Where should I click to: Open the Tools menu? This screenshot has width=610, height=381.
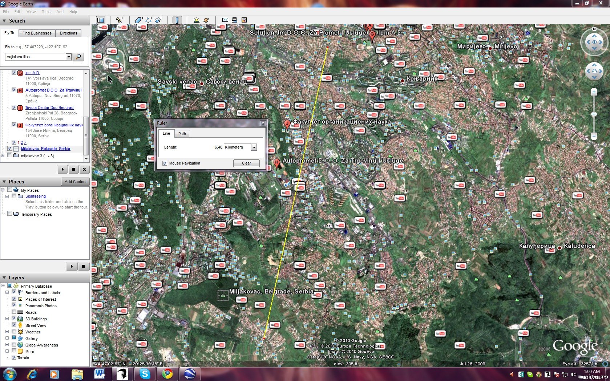point(46,12)
